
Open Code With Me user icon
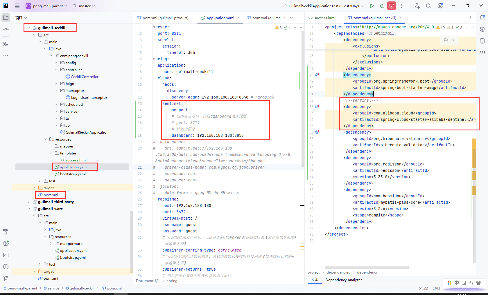pyautogui.click(x=417, y=6)
